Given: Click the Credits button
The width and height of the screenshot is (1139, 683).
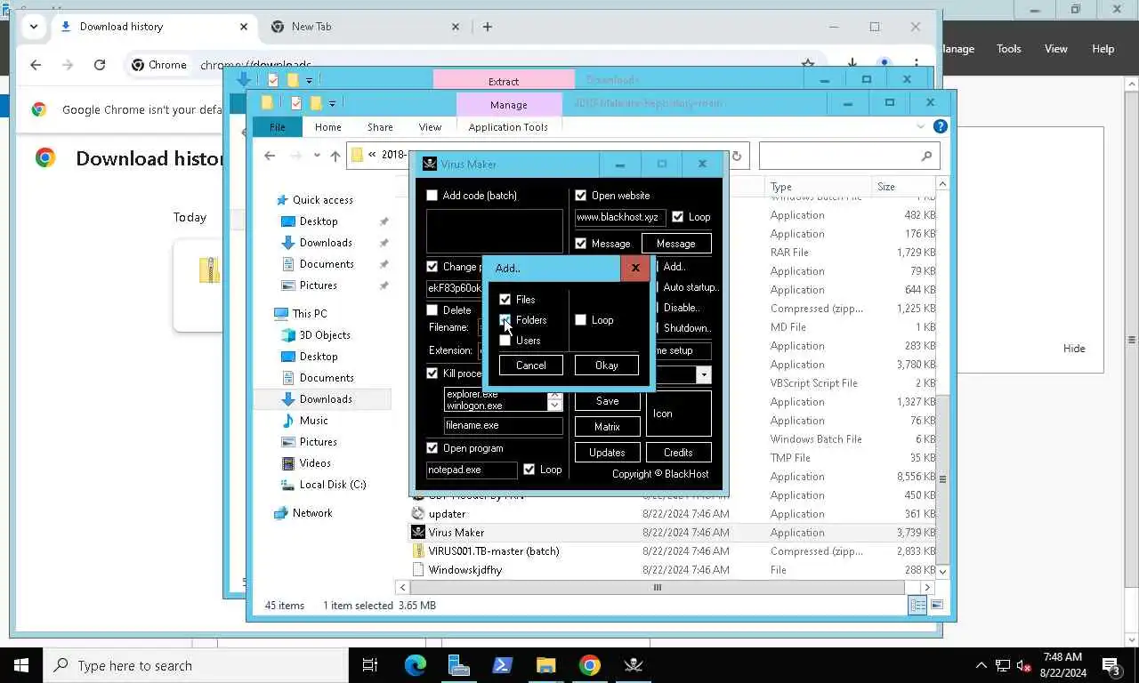Looking at the screenshot, I should [678, 452].
